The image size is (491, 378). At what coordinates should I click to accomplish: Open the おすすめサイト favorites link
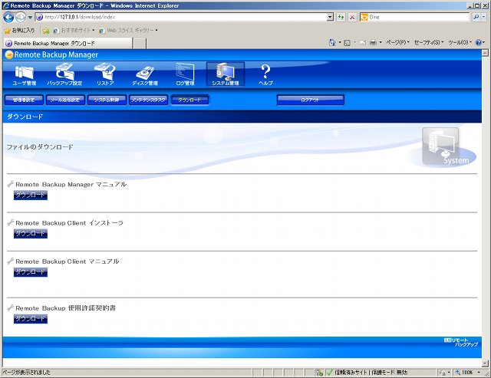pos(74,31)
